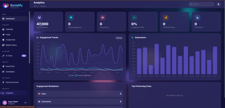Image resolution: width=225 pixels, height=108 pixels.
Task: Click the search magnifier icon
Action: 191,4
